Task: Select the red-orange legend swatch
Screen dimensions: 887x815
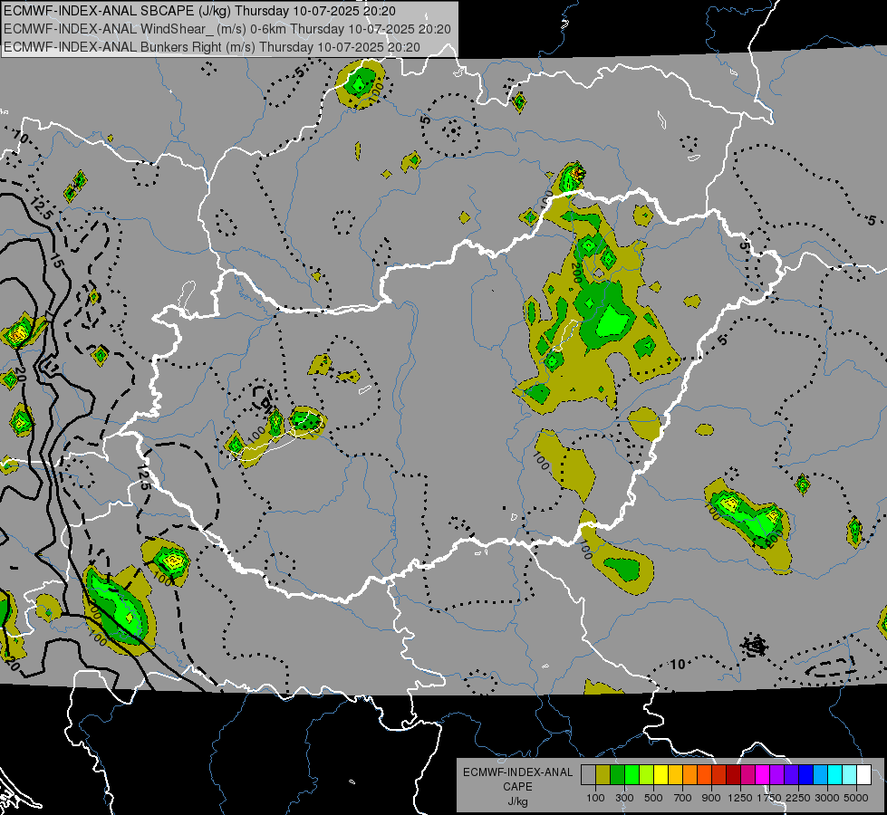Action: (704, 775)
